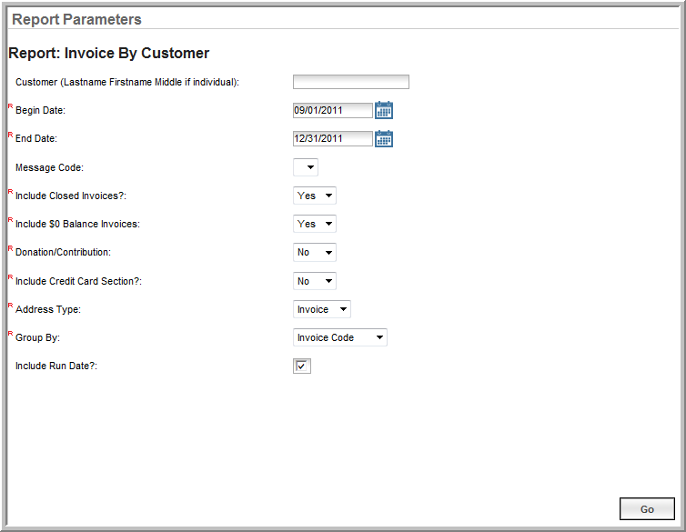The image size is (686, 532).
Task: Click the Go button
Action: coord(647,509)
